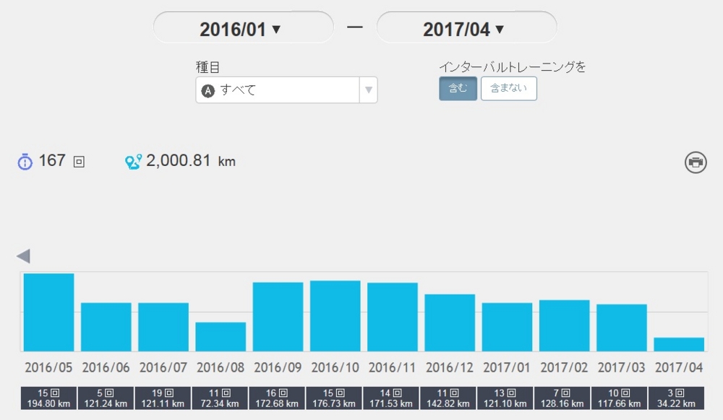The image size is (723, 420).
Task: Click the 2016/12 bar in the chart
Action: click(450, 323)
